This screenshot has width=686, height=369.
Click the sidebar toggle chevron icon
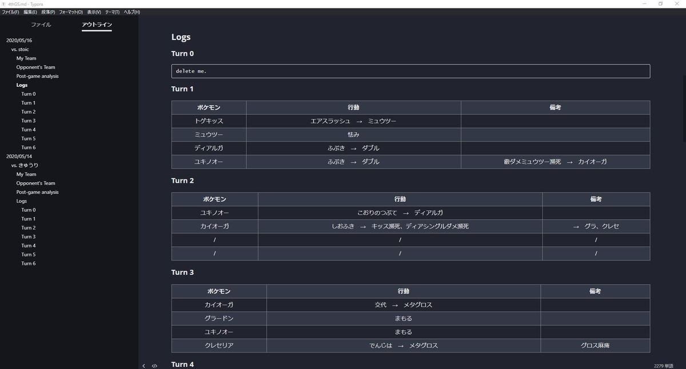tap(144, 366)
